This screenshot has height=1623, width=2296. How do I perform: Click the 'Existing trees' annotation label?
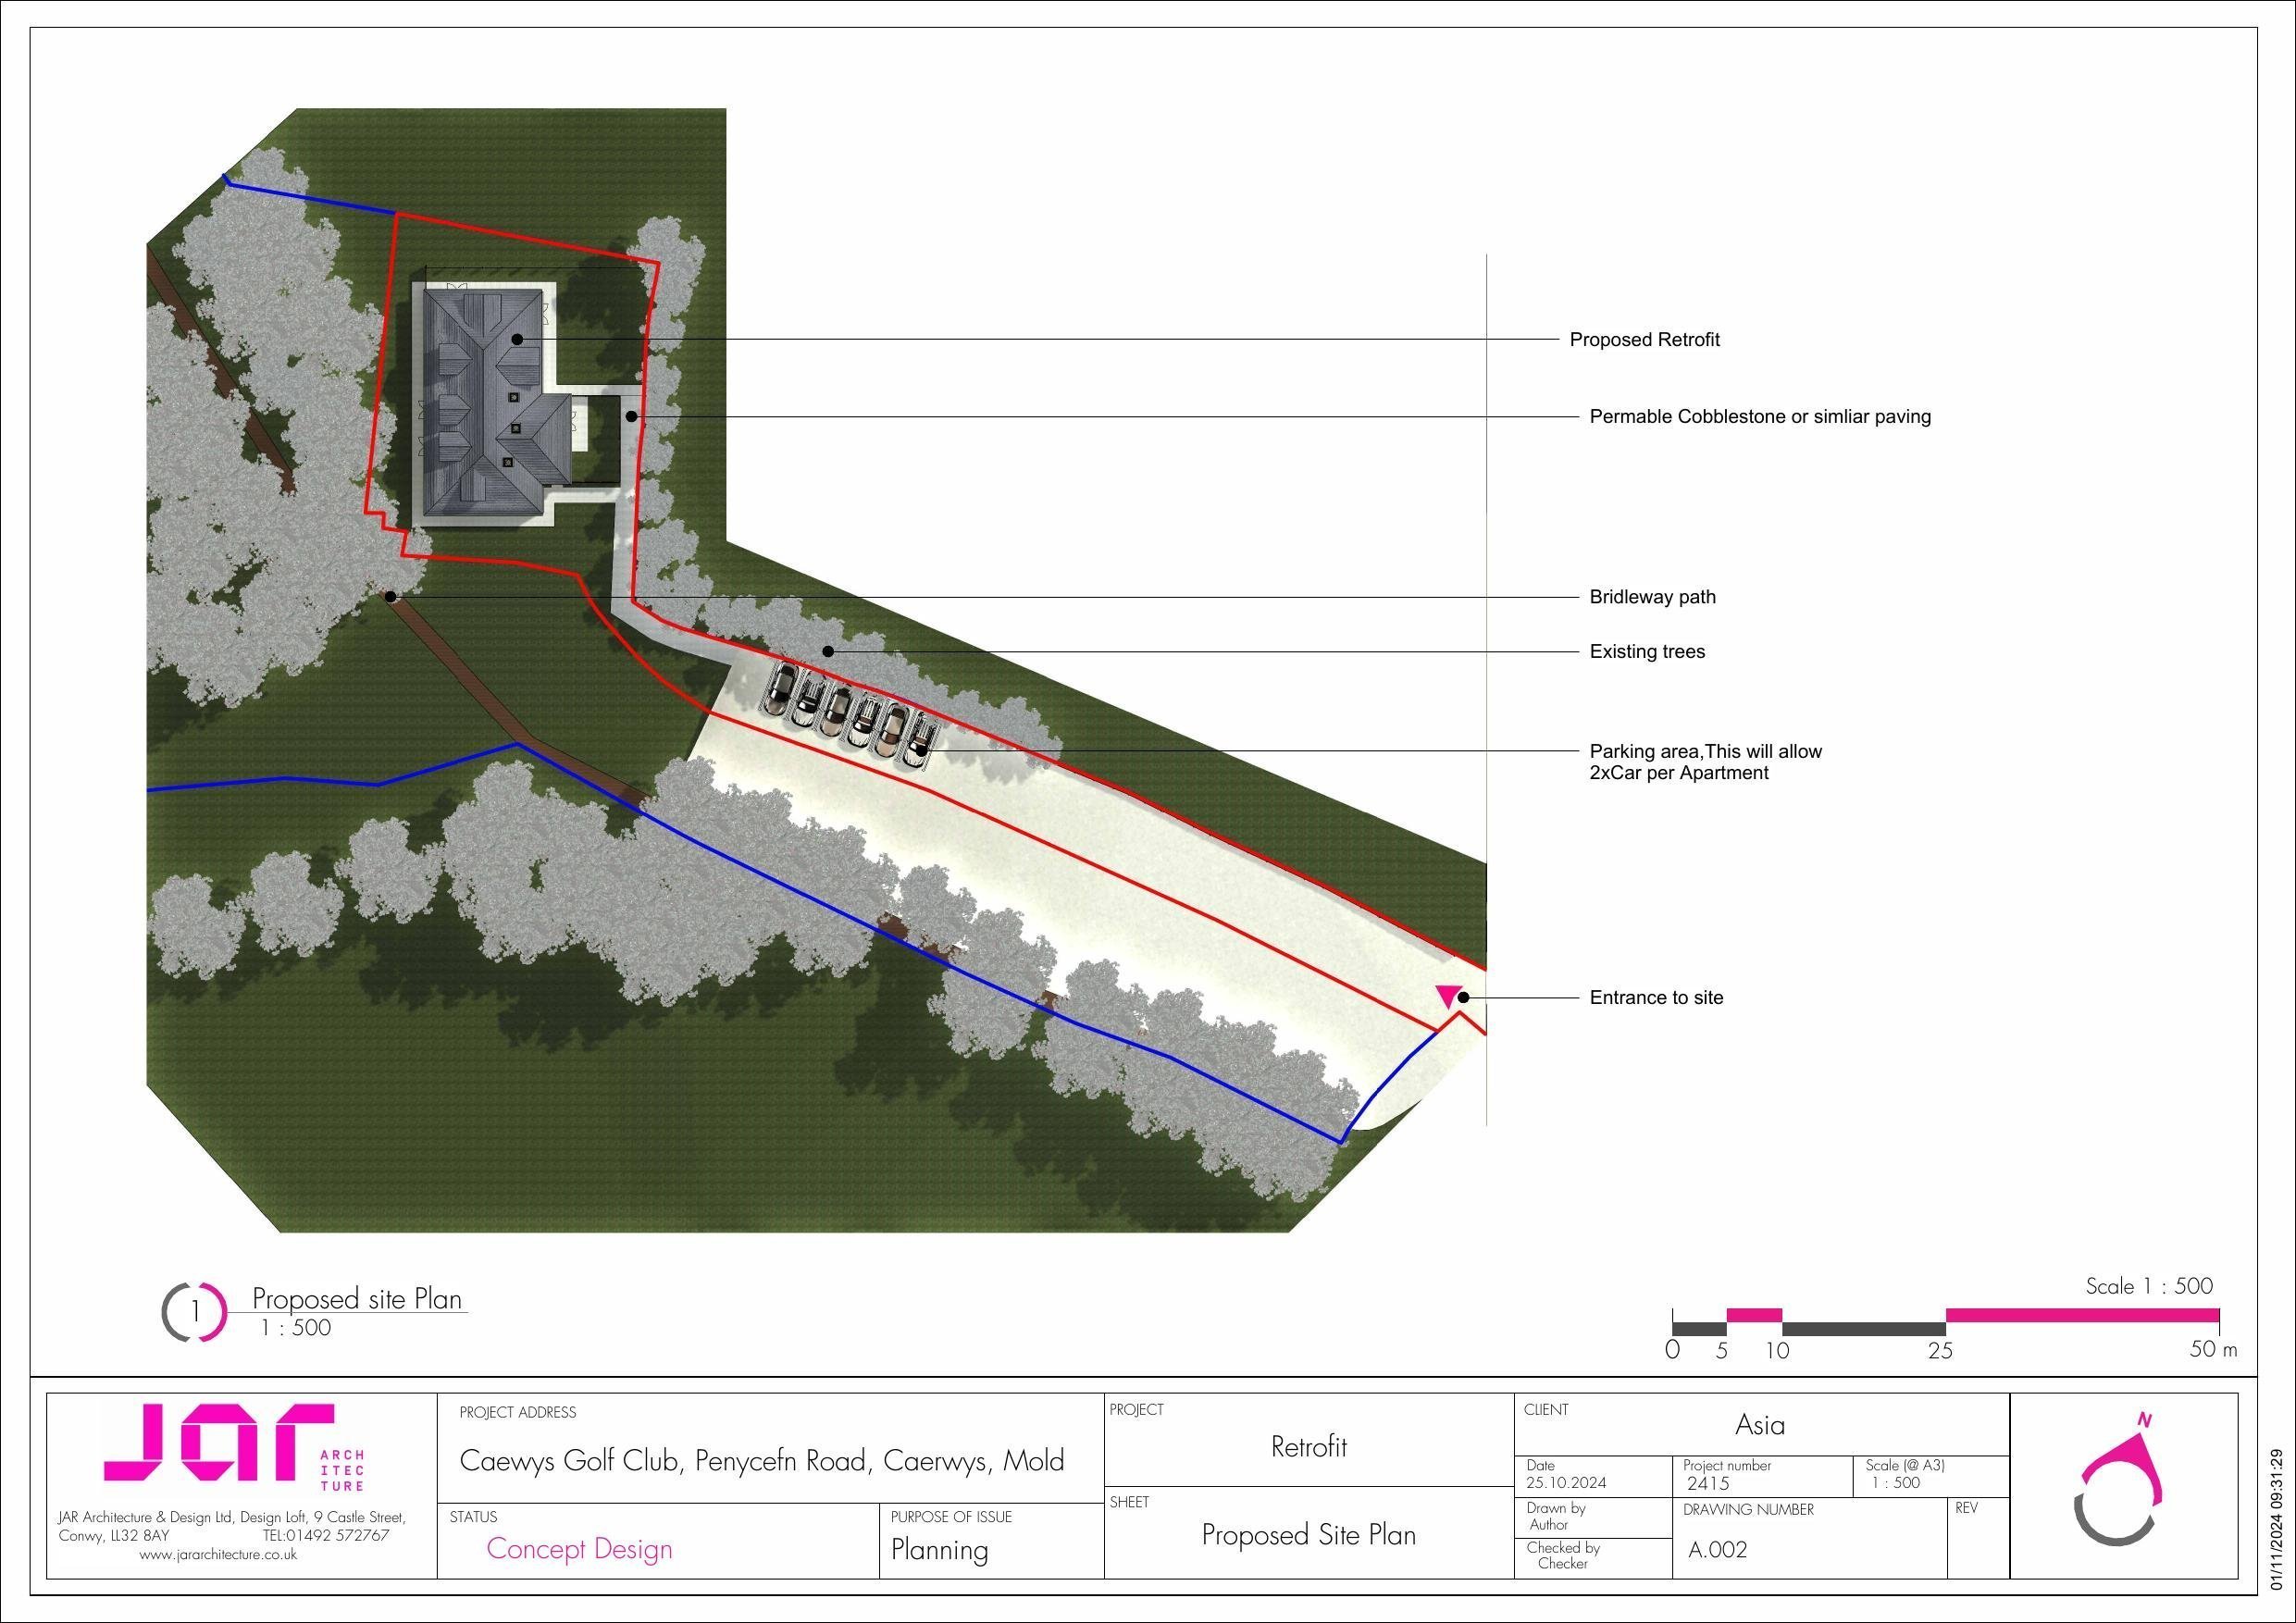click(x=1647, y=652)
